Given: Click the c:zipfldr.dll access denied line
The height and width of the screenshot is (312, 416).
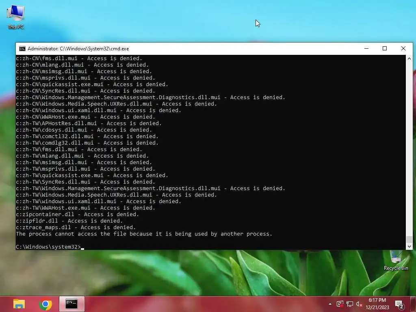Looking at the screenshot, I should pyautogui.click(x=69, y=221).
